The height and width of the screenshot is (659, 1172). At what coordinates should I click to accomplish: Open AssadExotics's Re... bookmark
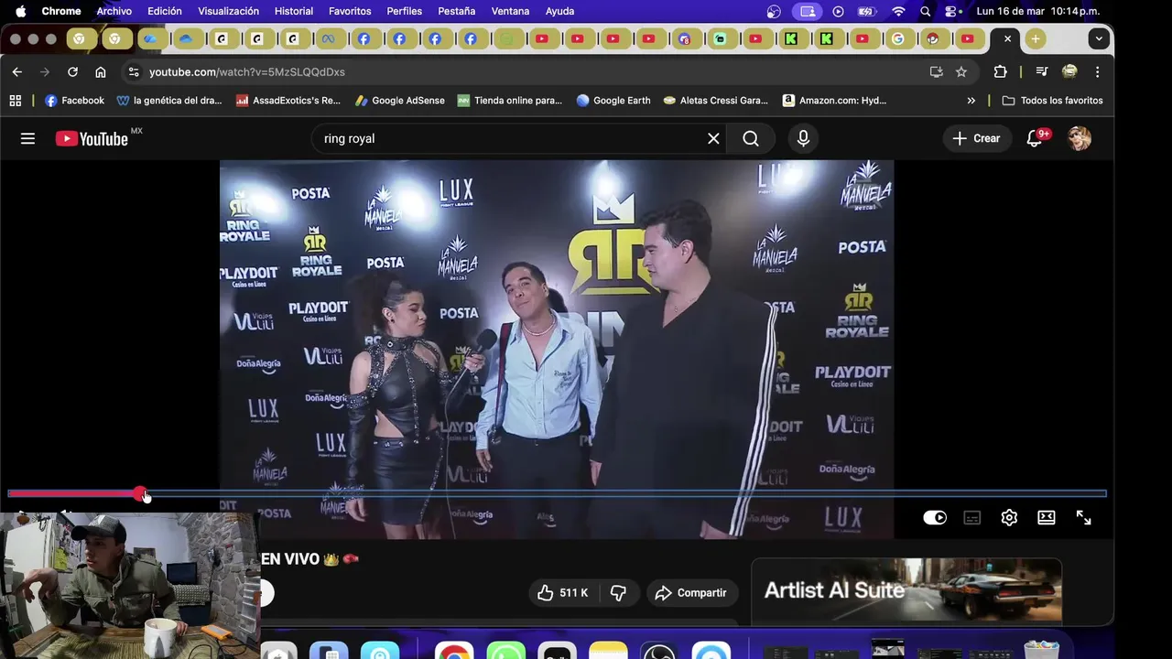[288, 101]
